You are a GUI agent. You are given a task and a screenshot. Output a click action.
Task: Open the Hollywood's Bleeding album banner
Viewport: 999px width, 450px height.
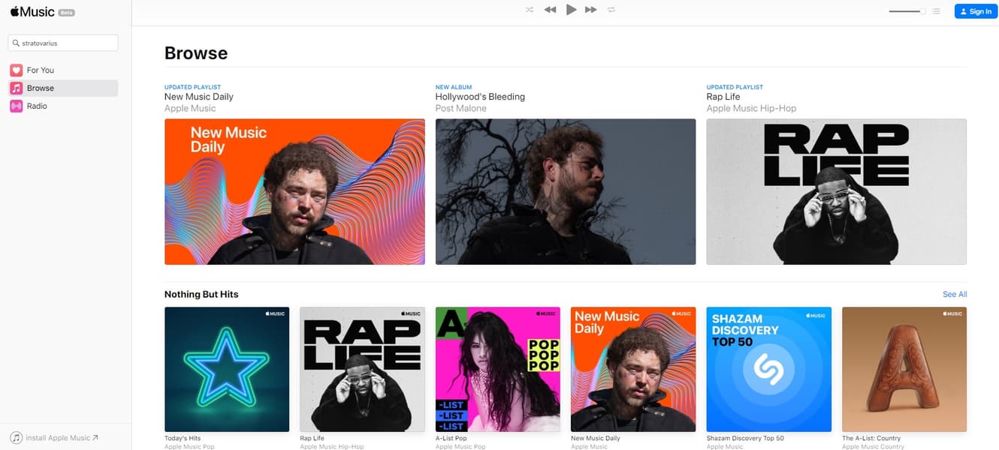566,191
